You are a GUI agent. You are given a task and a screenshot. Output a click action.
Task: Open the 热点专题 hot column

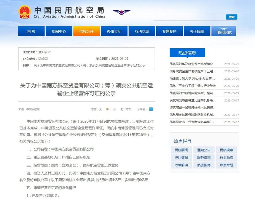tap(226, 165)
